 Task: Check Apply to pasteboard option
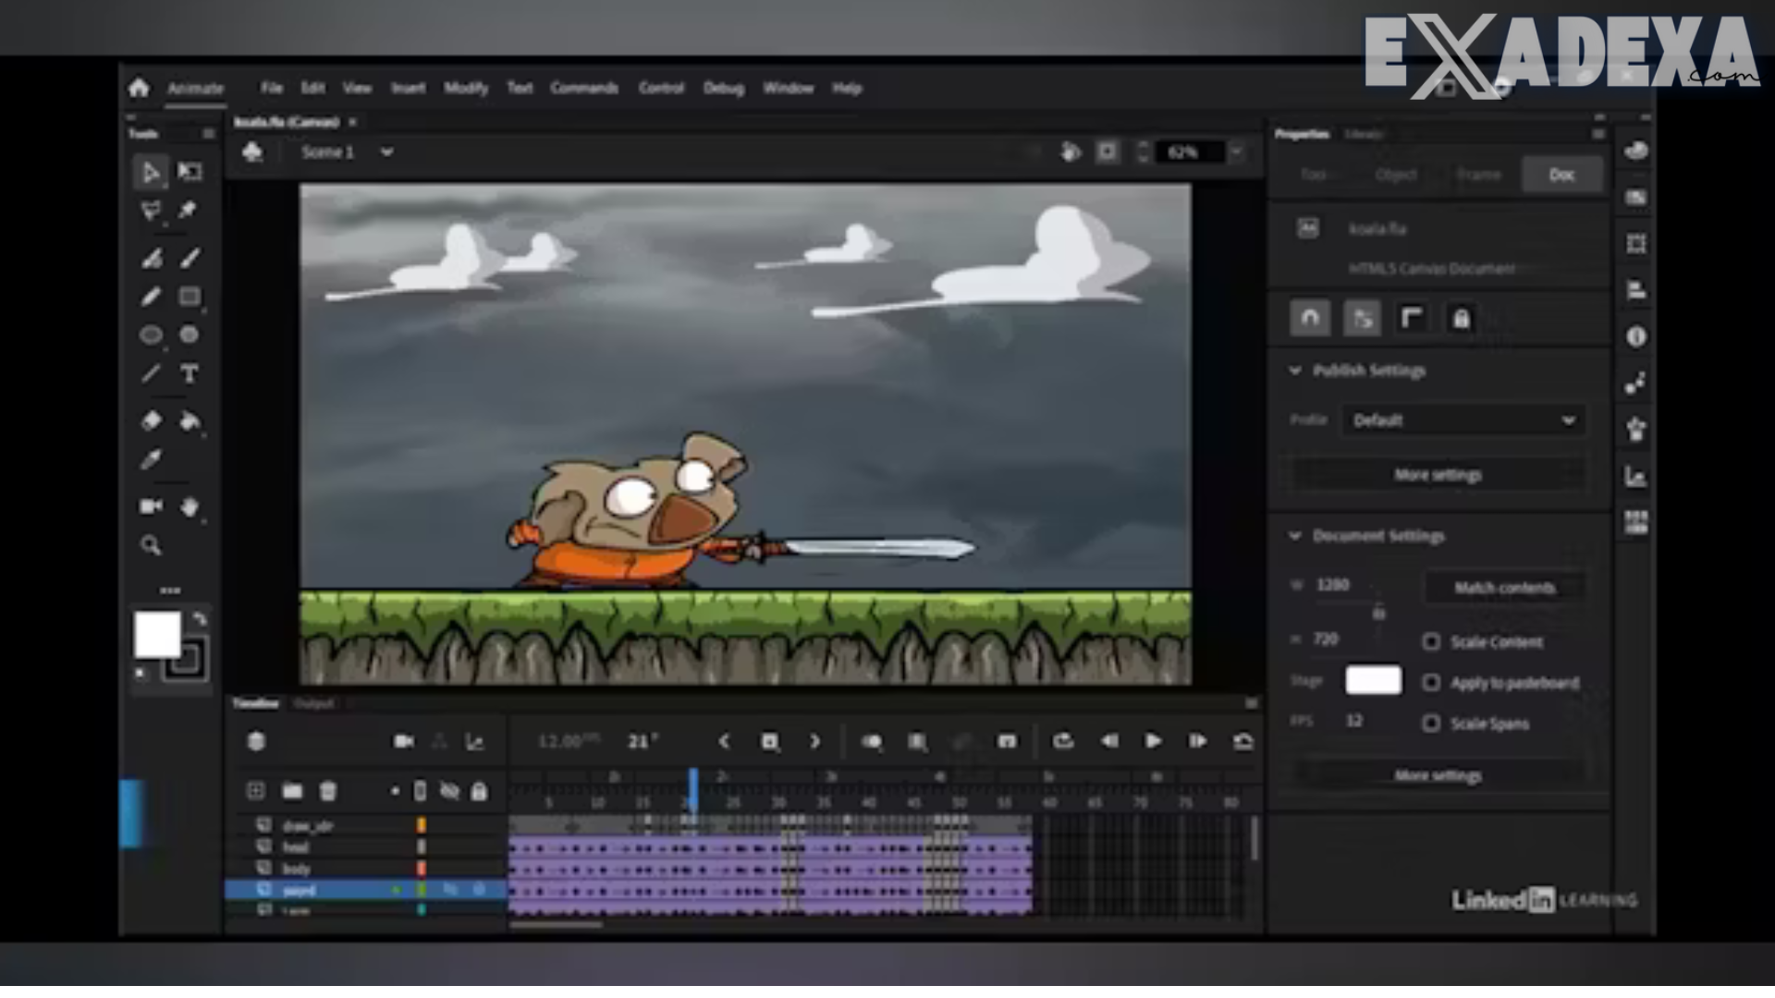pyautogui.click(x=1431, y=683)
